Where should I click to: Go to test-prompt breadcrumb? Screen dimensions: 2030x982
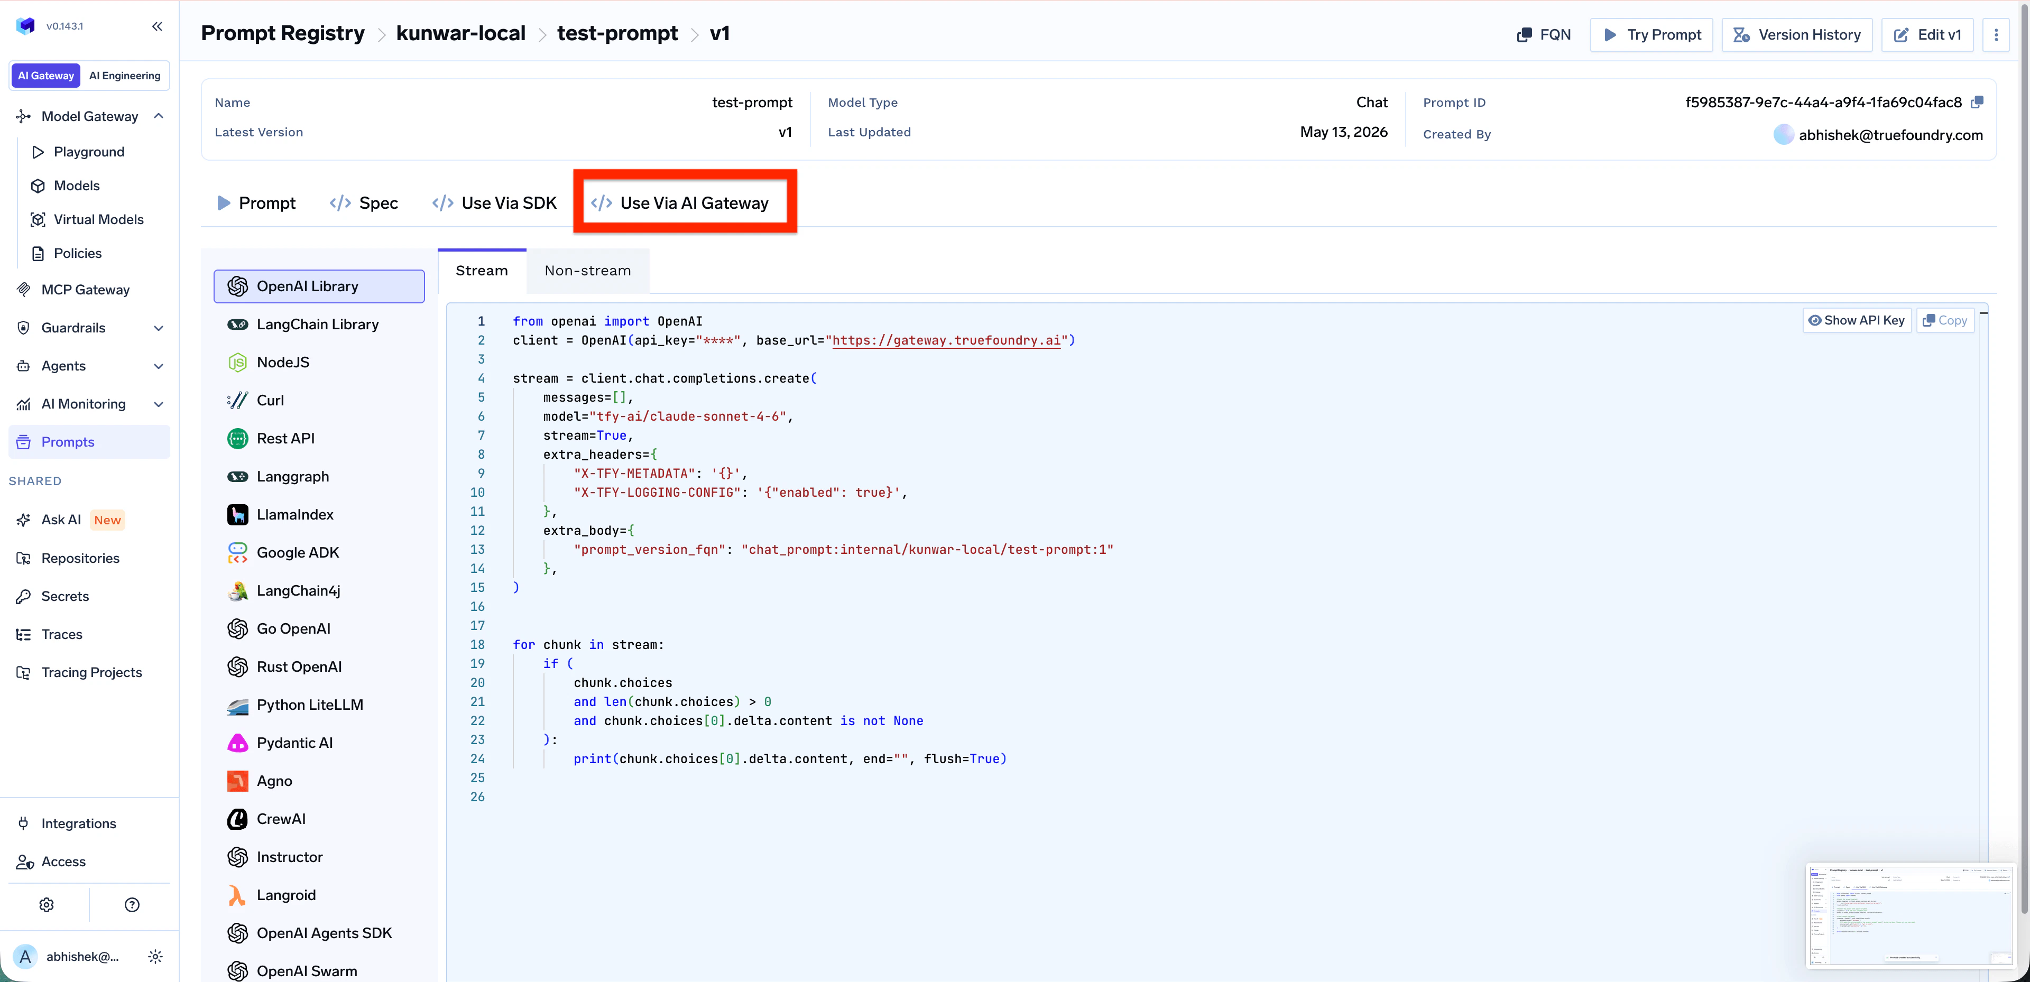click(x=617, y=33)
